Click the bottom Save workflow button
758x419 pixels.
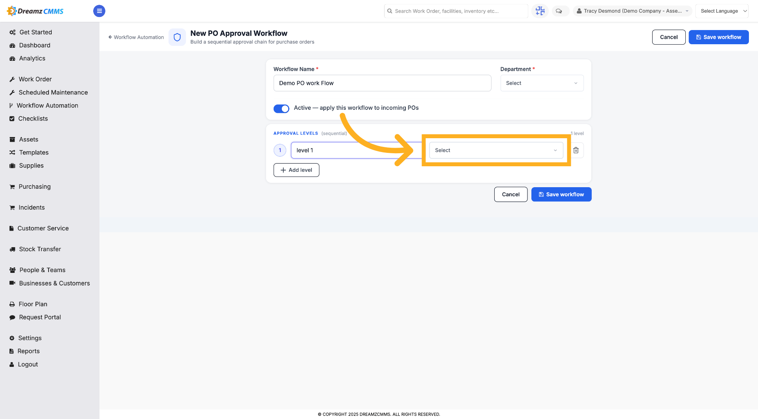point(561,194)
